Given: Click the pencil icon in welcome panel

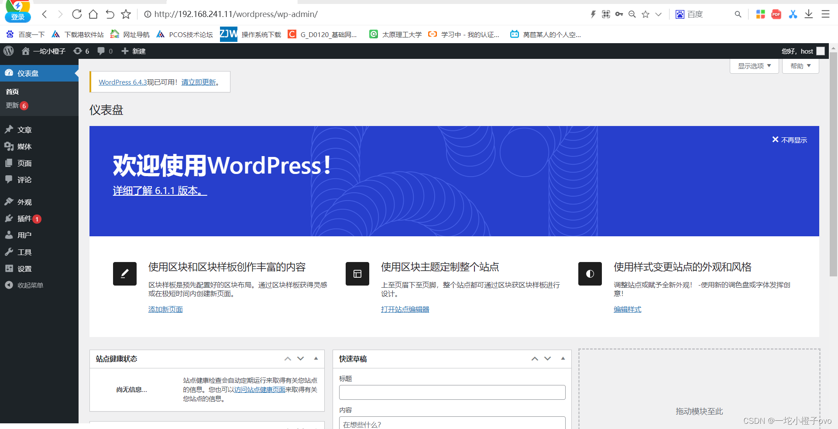Looking at the screenshot, I should click(x=125, y=274).
